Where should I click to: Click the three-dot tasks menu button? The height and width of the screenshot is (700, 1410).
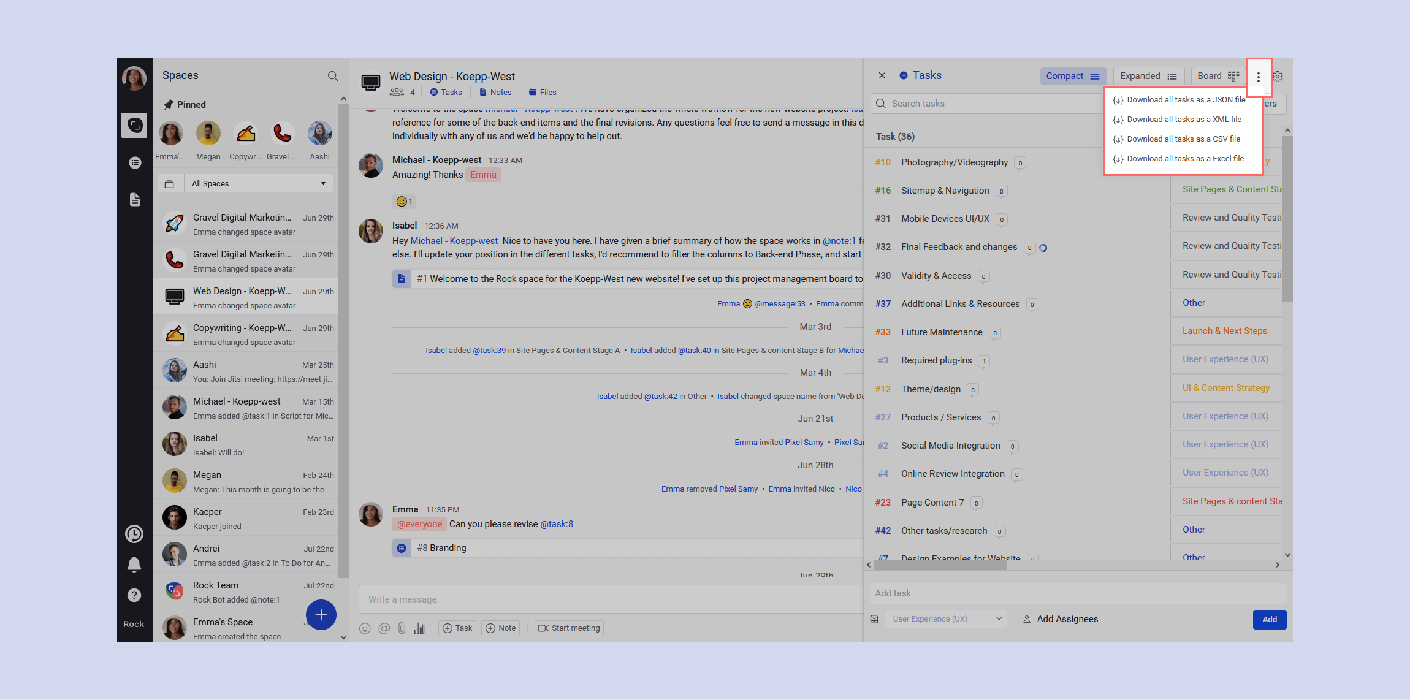(1258, 77)
